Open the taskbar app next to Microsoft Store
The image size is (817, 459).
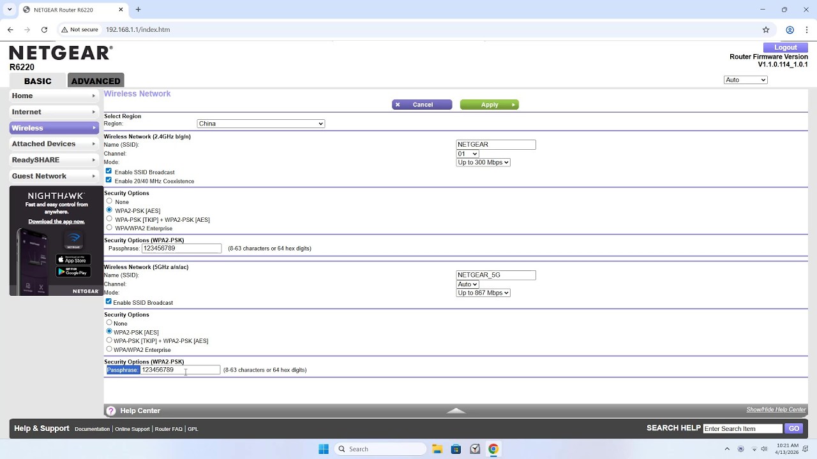coord(475,449)
